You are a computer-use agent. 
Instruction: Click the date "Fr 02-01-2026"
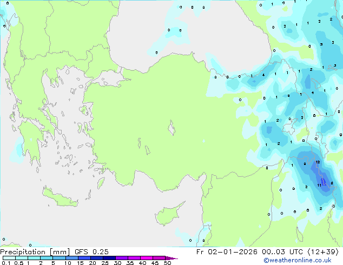click(227, 252)
